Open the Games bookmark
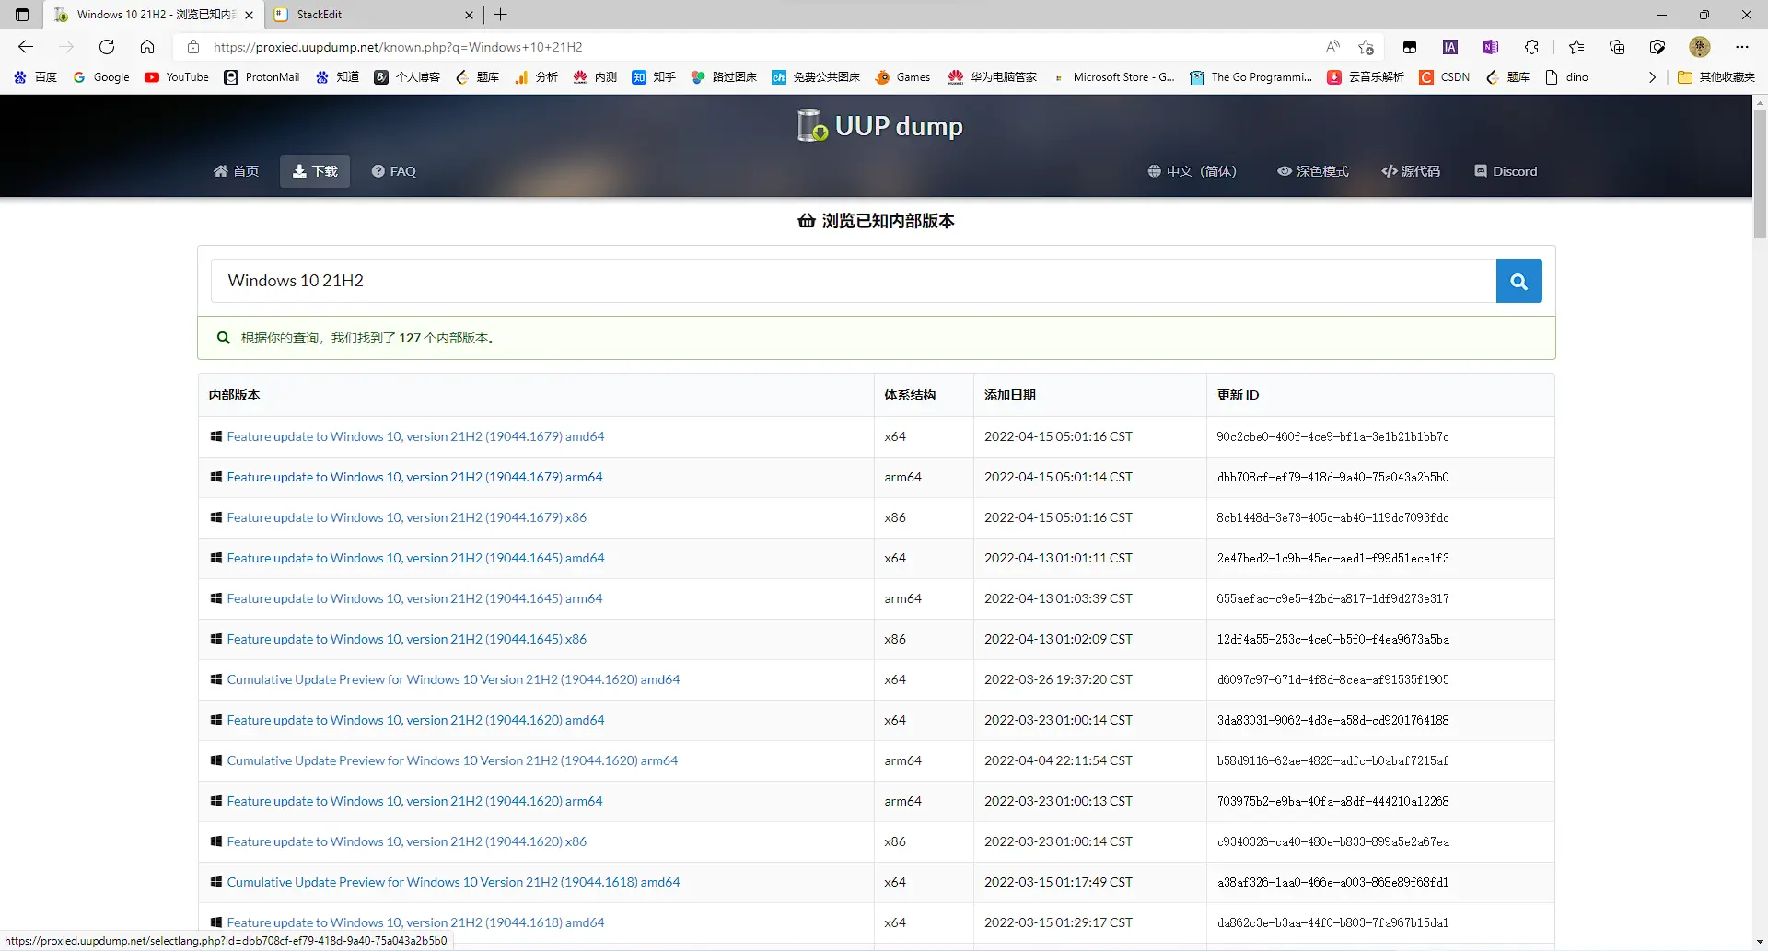This screenshot has height=951, width=1768. (903, 77)
